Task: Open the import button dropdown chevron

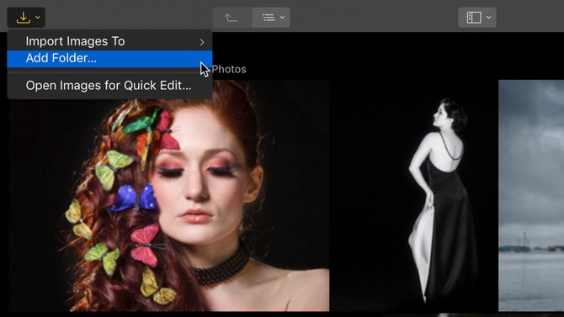Action: (37, 18)
